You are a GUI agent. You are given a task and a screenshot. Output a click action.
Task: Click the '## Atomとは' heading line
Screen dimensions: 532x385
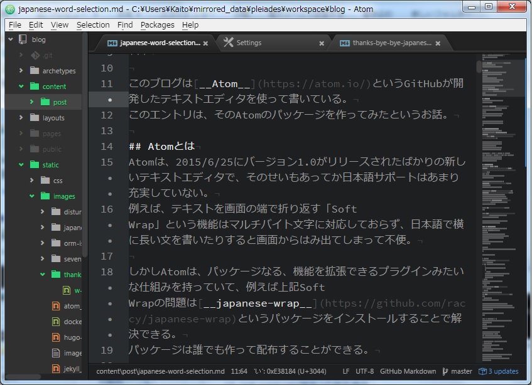click(162, 146)
